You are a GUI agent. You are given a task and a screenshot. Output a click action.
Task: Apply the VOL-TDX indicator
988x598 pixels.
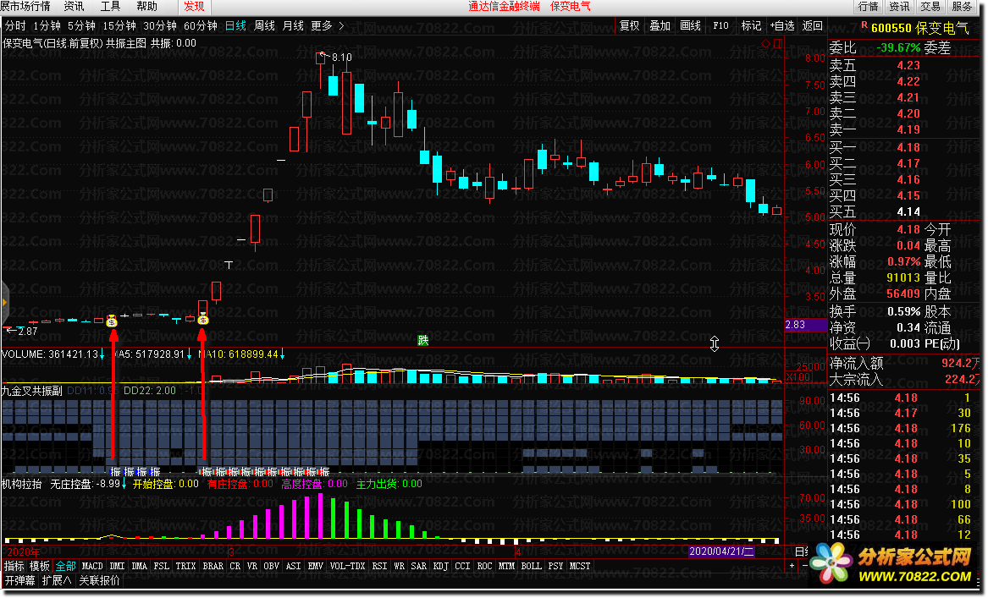(x=347, y=566)
